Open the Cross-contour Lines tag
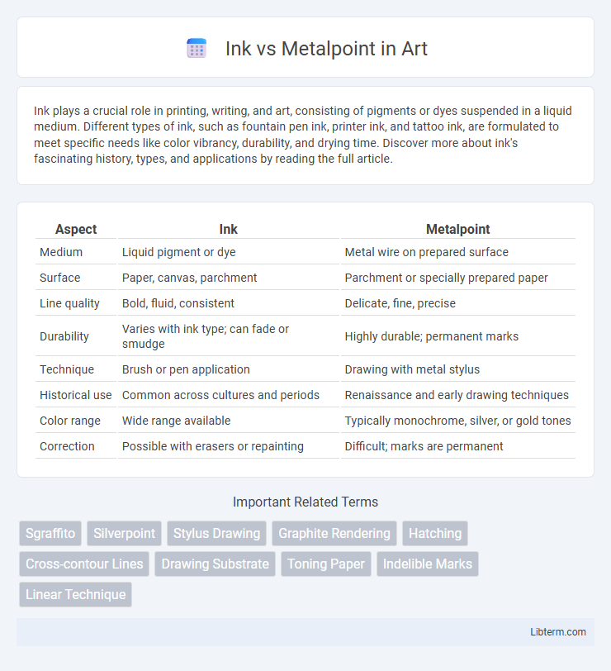 [84, 564]
